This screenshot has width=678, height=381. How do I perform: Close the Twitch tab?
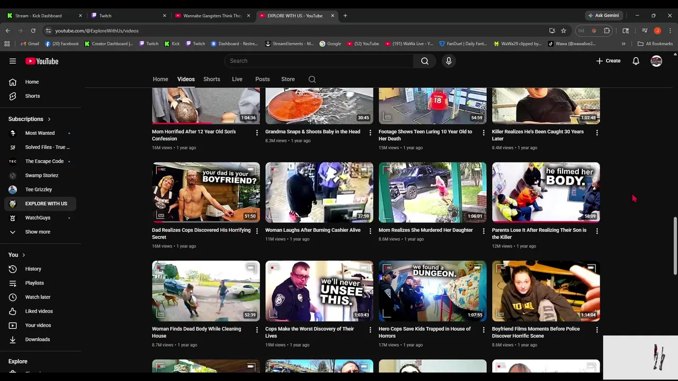click(x=164, y=15)
